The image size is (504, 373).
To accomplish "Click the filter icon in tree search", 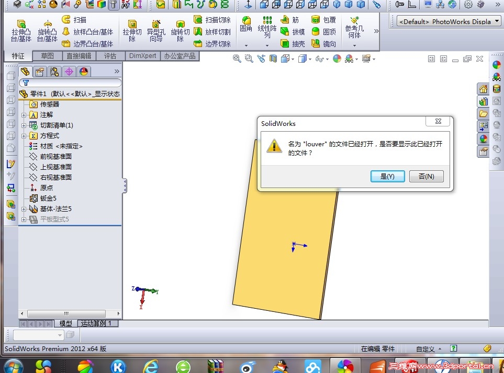I will [26, 83].
